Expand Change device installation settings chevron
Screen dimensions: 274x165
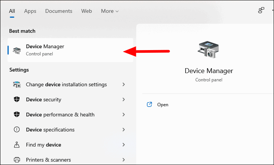coord(124,84)
